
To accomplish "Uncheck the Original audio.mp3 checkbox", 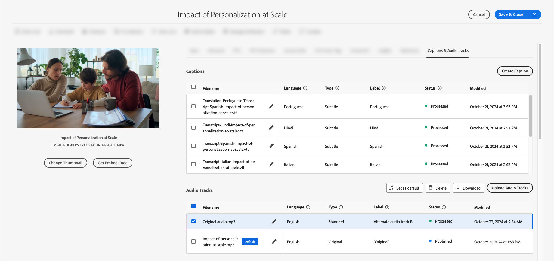I will [x=193, y=221].
